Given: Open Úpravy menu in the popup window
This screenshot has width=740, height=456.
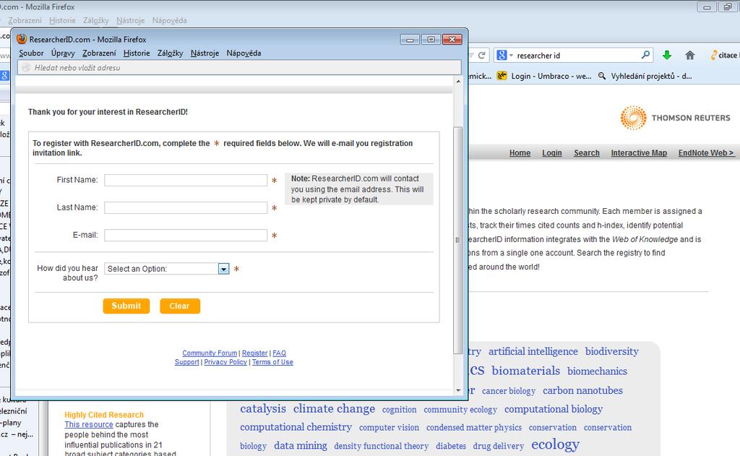Looking at the screenshot, I should point(64,53).
